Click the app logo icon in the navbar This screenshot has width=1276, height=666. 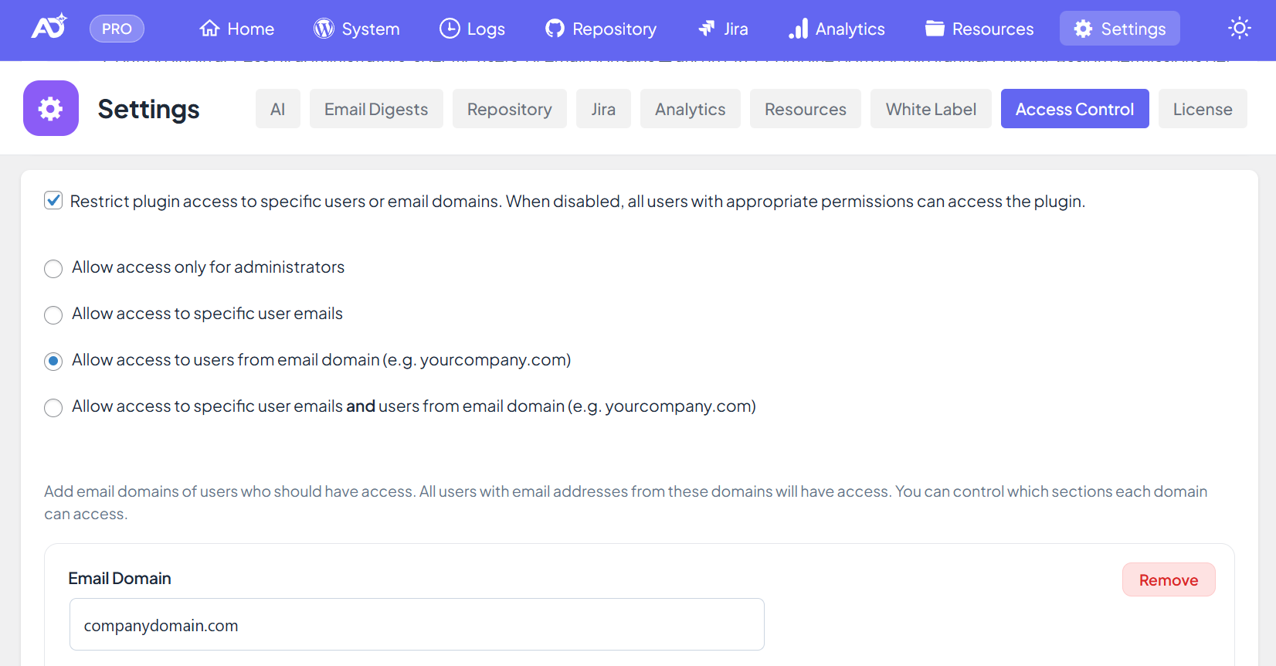49,28
